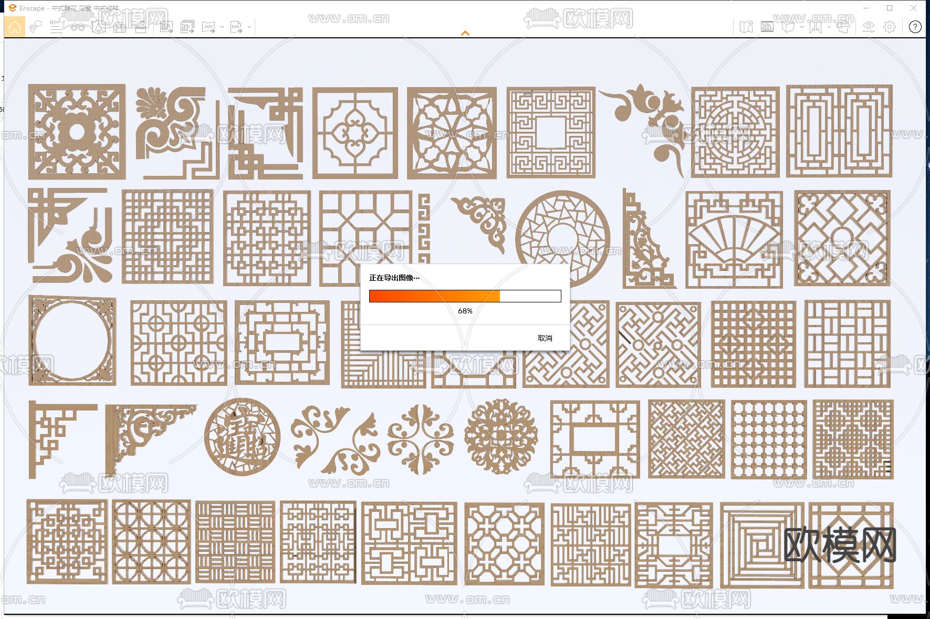Screen dimensions: 930x619
Task: Open the collaborative annotations pin icon
Action: click(36, 27)
